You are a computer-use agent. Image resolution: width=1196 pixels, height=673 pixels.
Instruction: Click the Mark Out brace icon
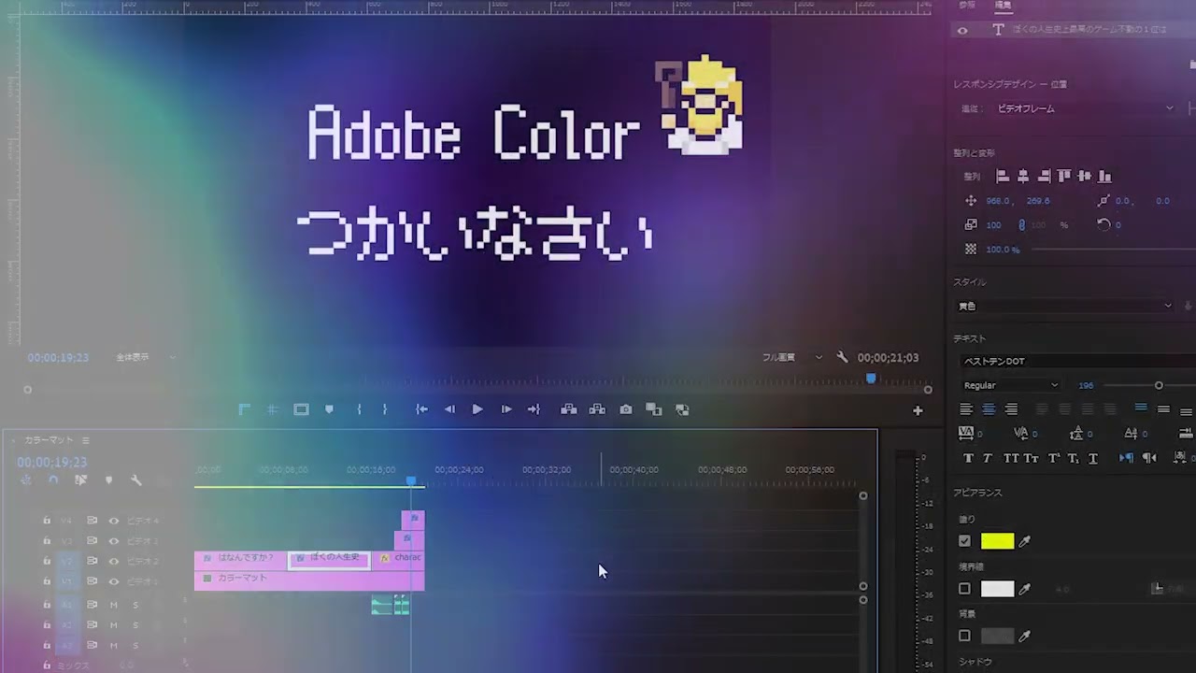coord(384,409)
